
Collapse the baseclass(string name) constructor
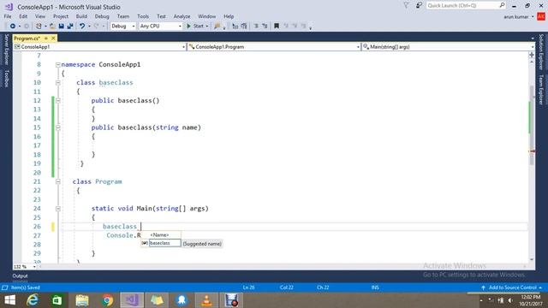[x=58, y=127]
